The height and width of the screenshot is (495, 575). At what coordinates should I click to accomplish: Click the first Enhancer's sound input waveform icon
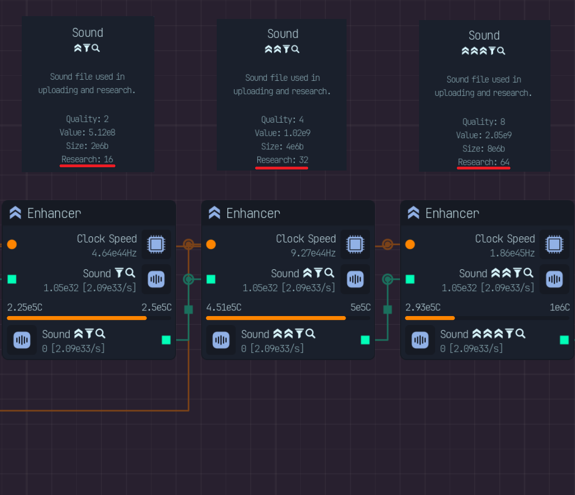(156, 279)
